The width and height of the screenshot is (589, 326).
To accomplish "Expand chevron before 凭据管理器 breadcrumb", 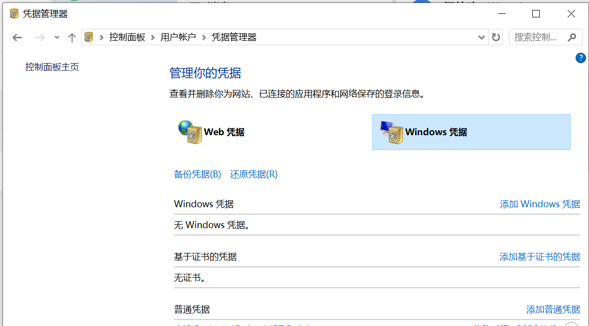I will click(x=204, y=37).
